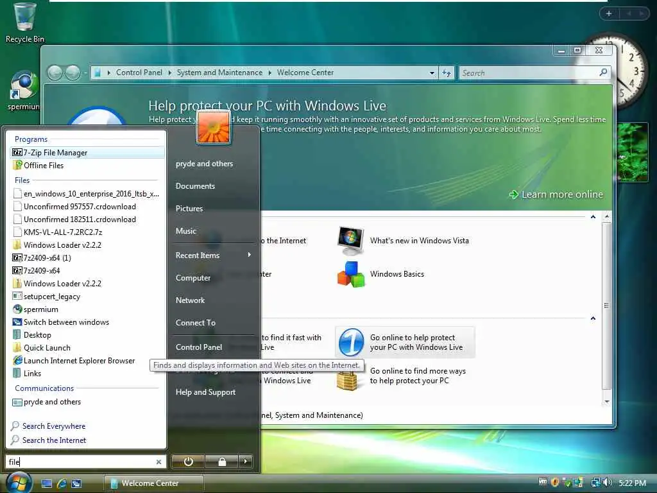Collapse the Microsoft offers section chevron
Image resolution: width=657 pixels, height=493 pixels.
[593, 318]
